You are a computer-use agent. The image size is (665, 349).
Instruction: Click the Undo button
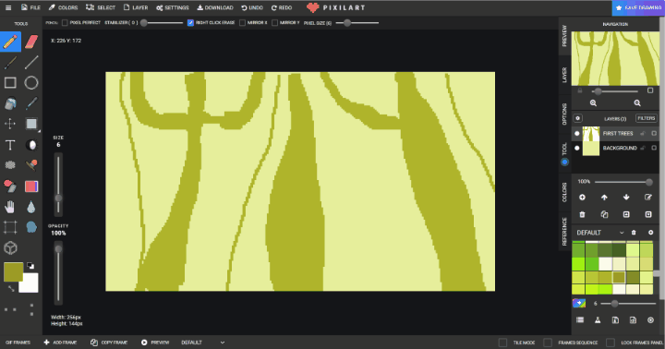pyautogui.click(x=252, y=7)
